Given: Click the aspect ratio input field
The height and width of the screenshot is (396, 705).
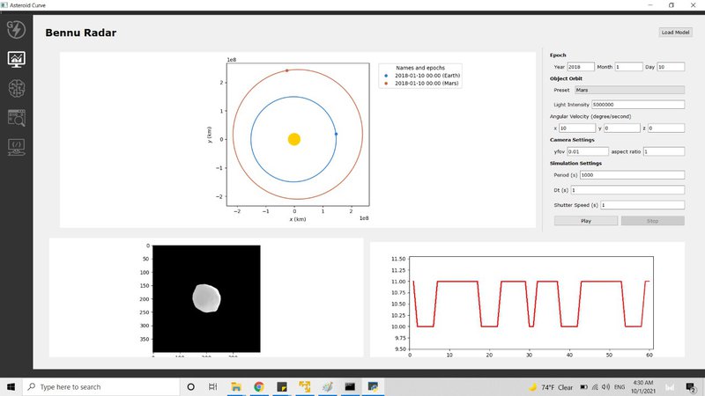Looking at the screenshot, I should pyautogui.click(x=664, y=151).
